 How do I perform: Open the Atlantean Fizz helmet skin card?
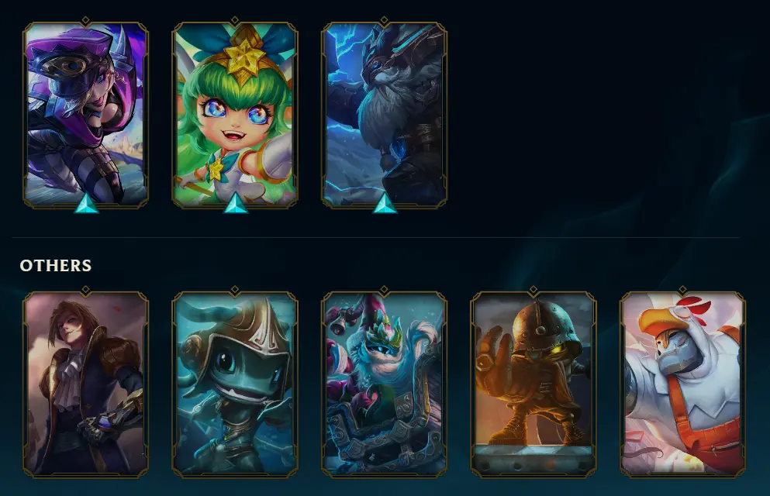235,384
